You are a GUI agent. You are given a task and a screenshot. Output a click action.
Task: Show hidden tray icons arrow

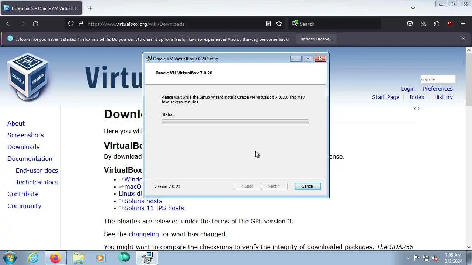[x=407, y=258]
